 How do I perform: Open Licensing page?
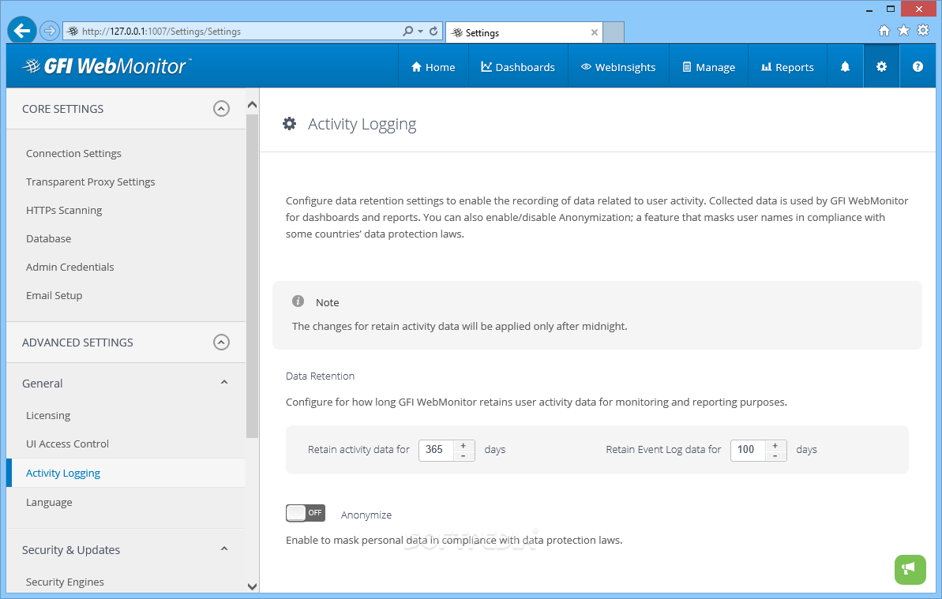click(x=48, y=415)
